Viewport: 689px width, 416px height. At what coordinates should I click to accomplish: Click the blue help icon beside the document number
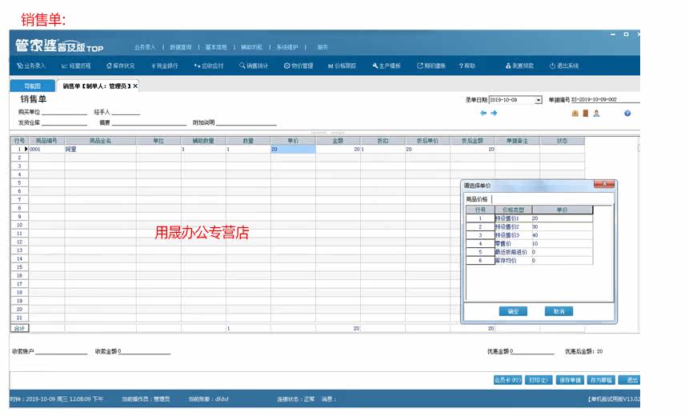[x=627, y=114]
